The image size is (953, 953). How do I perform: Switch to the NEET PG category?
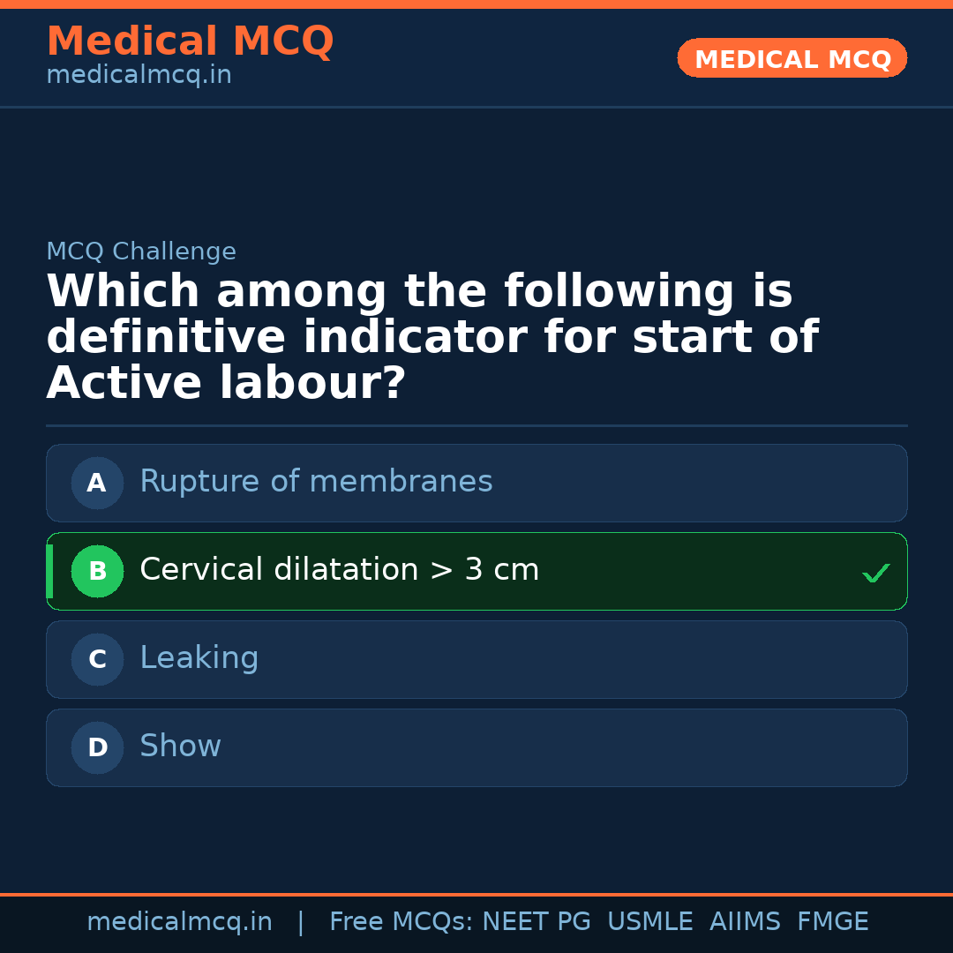[x=536, y=920]
